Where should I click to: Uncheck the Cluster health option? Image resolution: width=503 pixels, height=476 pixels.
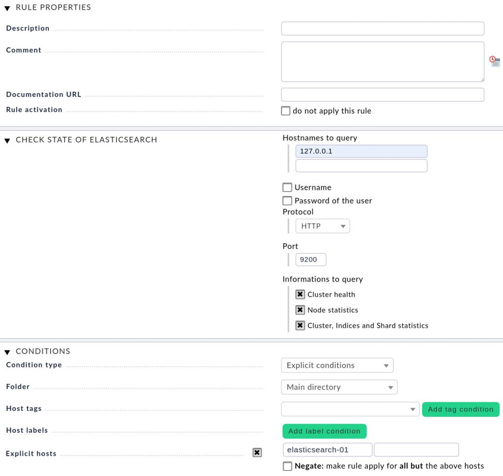pos(300,294)
